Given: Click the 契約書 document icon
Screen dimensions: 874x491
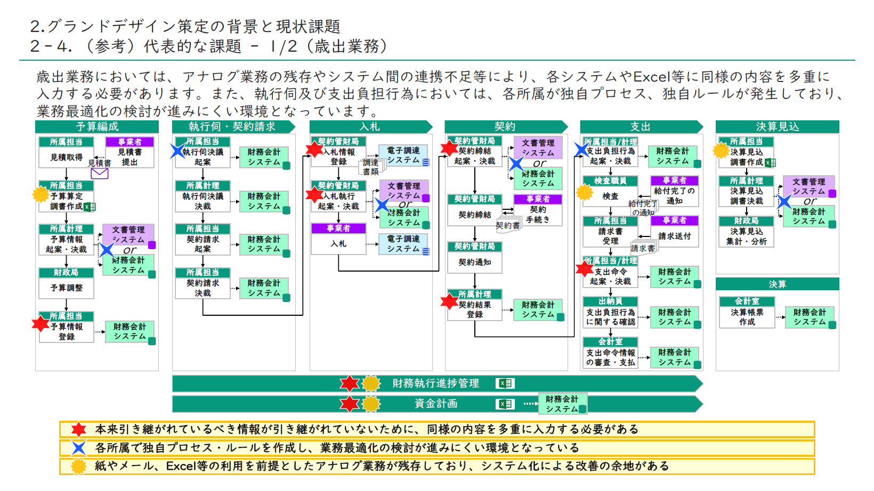Looking at the screenshot, I should click(508, 225).
